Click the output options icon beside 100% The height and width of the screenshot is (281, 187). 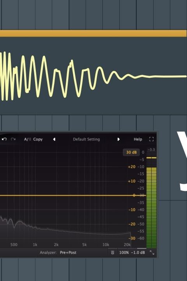tap(113, 253)
